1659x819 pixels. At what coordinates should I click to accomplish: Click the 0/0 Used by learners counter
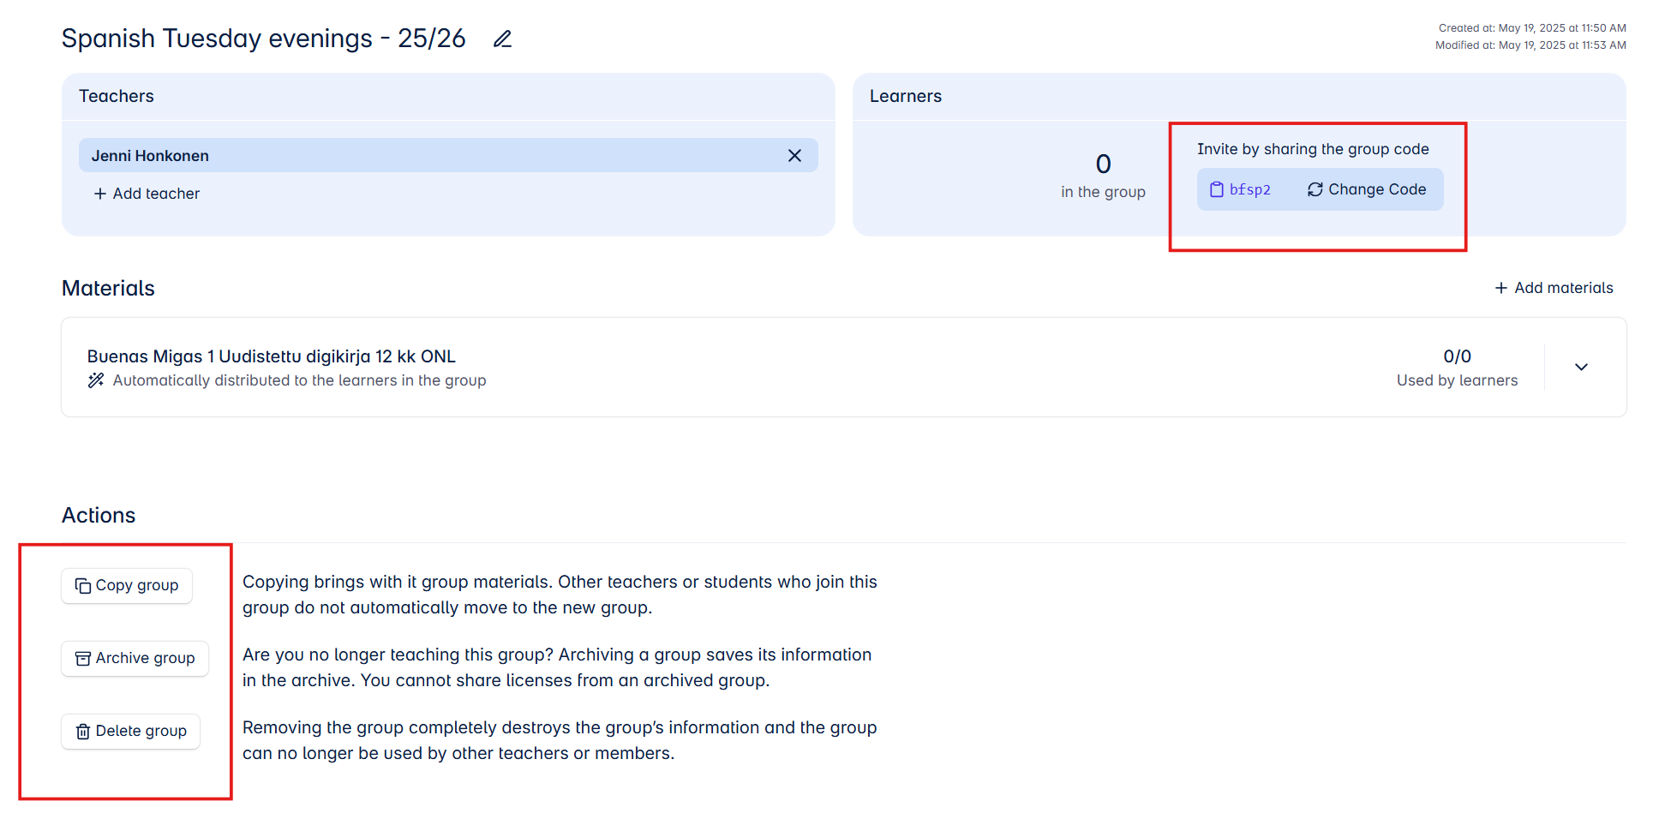[x=1456, y=368]
